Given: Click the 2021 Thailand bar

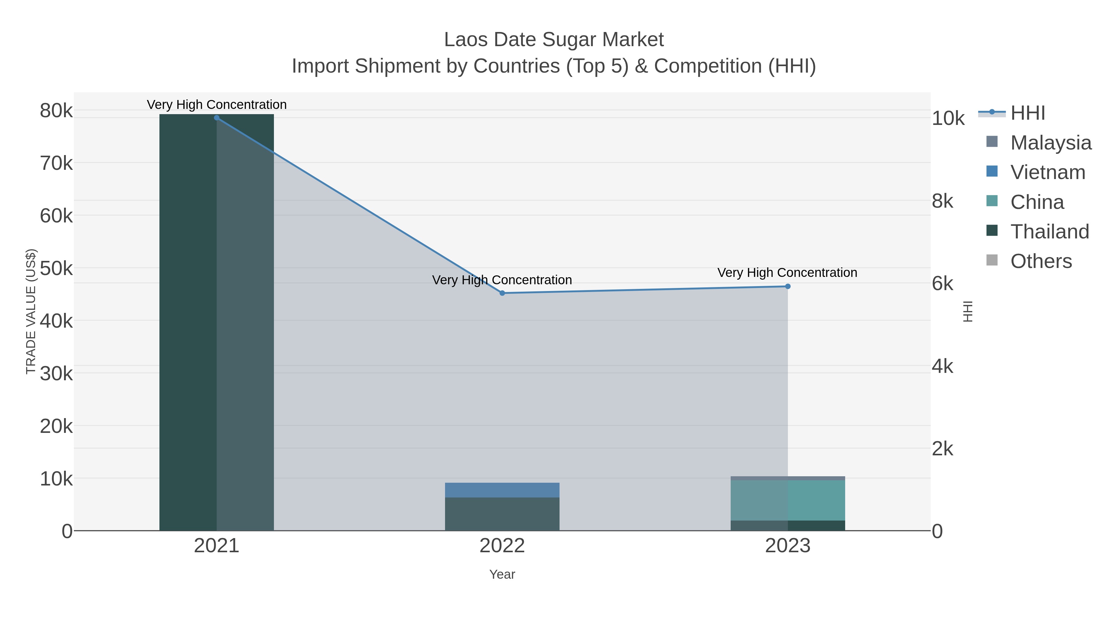Looking at the screenshot, I should pyautogui.click(x=216, y=322).
